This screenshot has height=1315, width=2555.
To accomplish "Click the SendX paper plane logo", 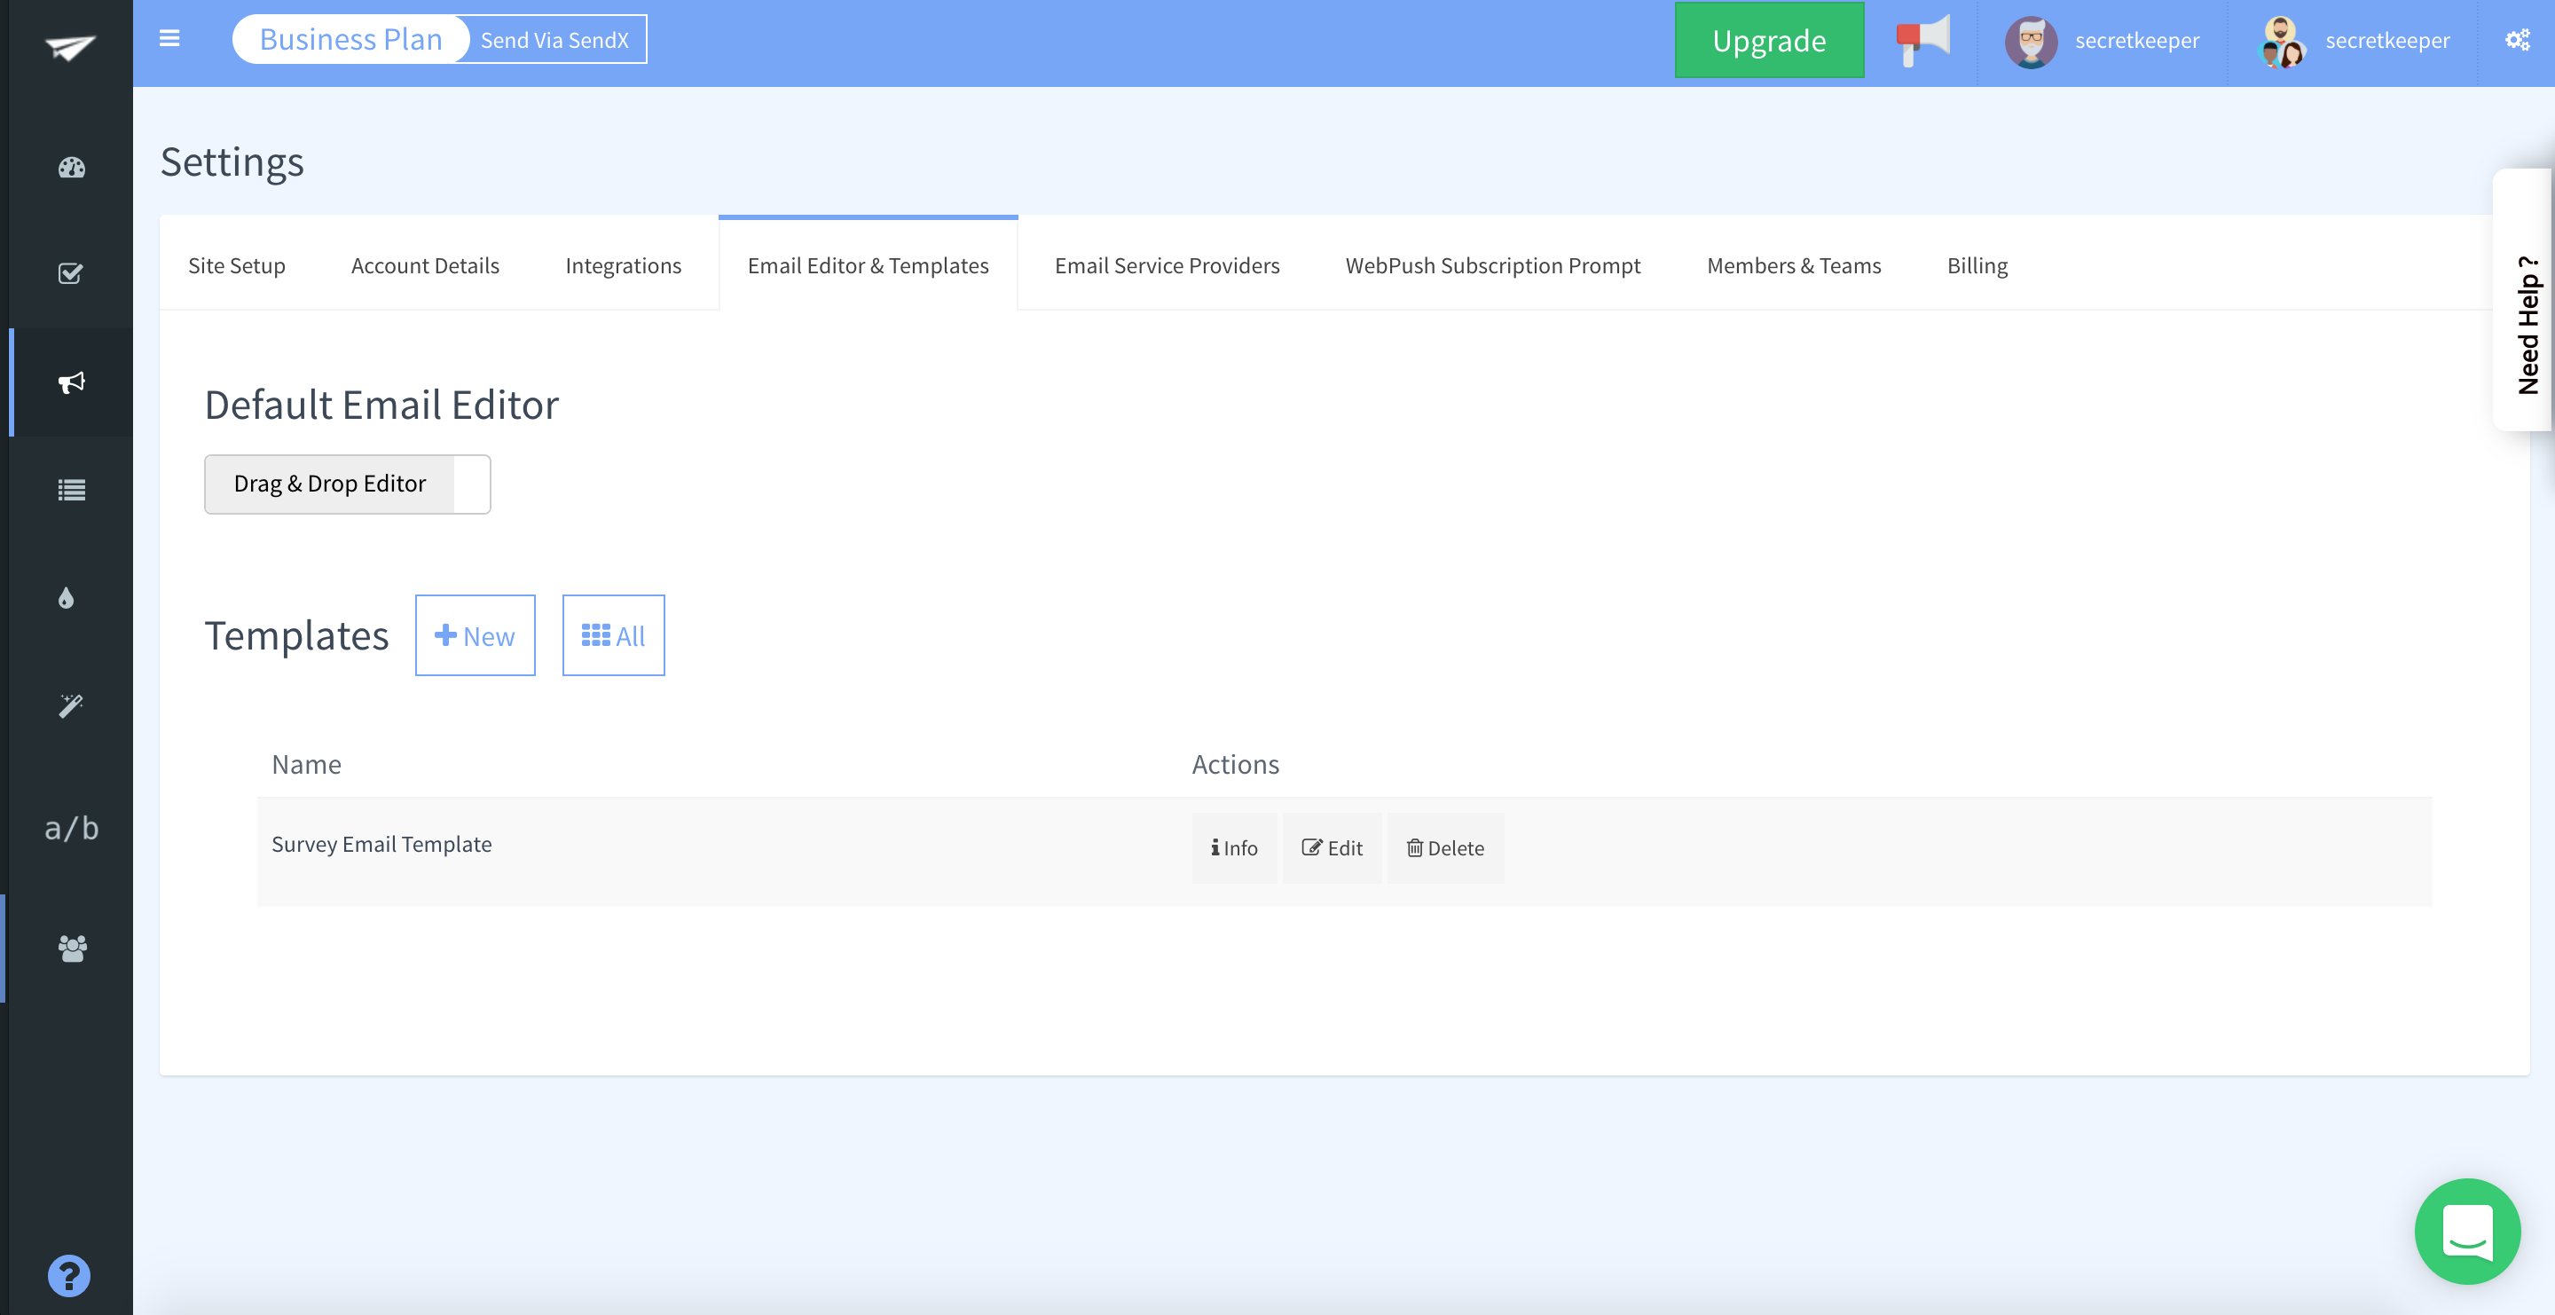I will pos(70,47).
